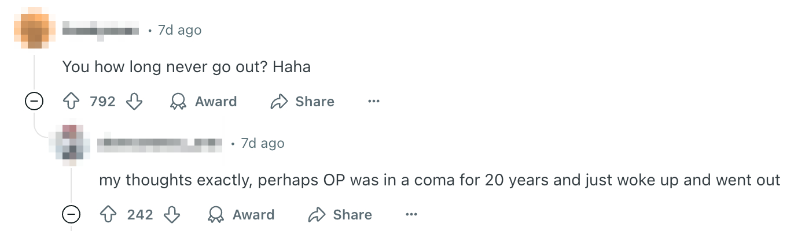Open more options for the top comment

pyautogui.click(x=373, y=102)
